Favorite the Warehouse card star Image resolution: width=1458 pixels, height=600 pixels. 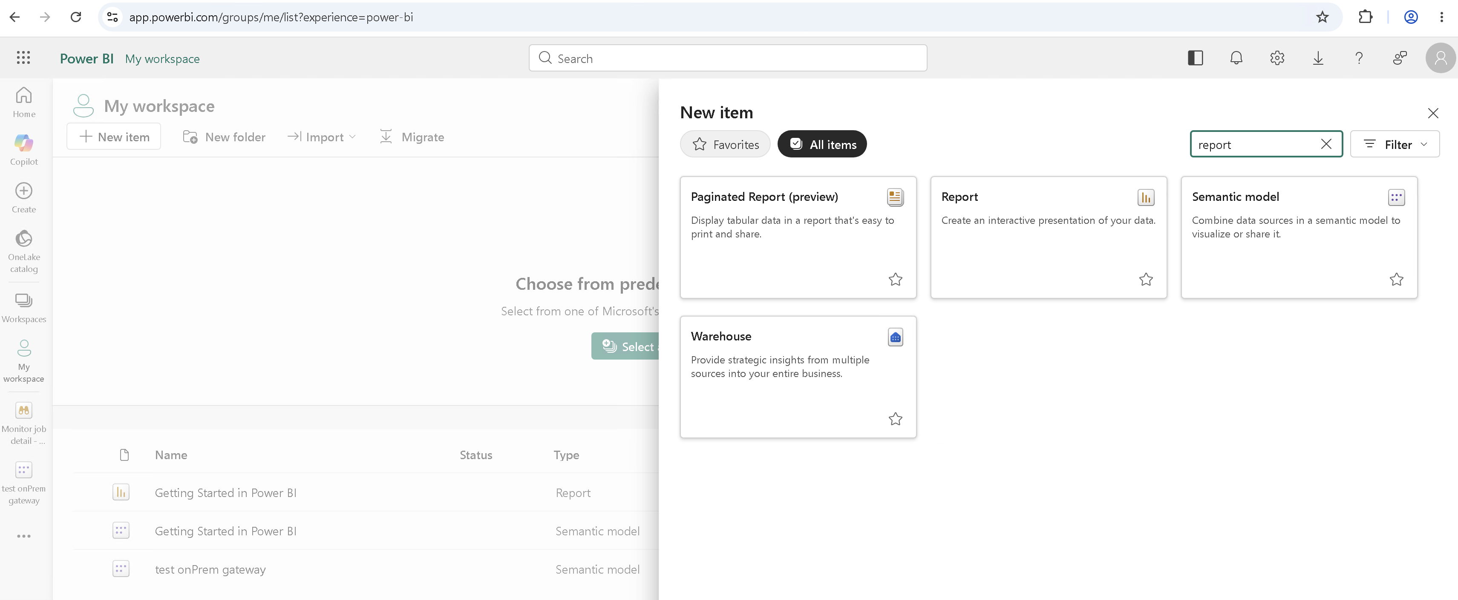895,419
